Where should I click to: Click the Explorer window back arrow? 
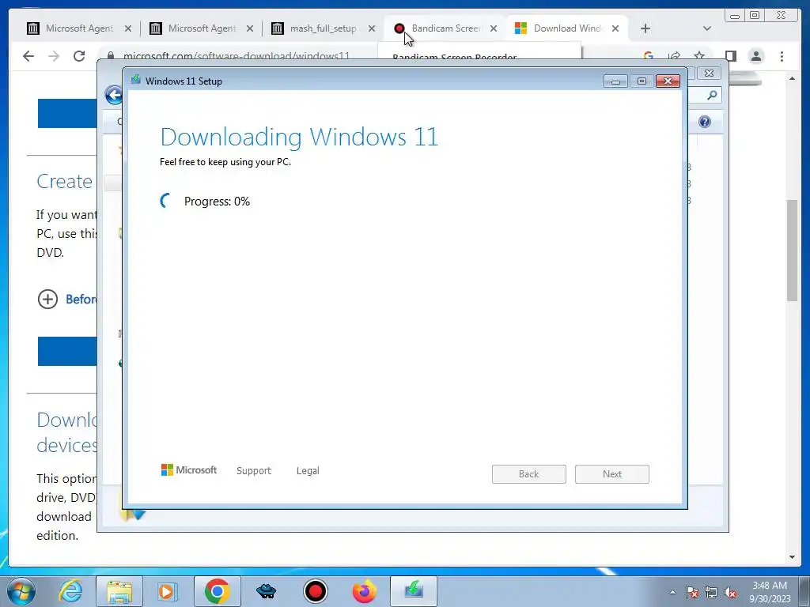(x=114, y=95)
